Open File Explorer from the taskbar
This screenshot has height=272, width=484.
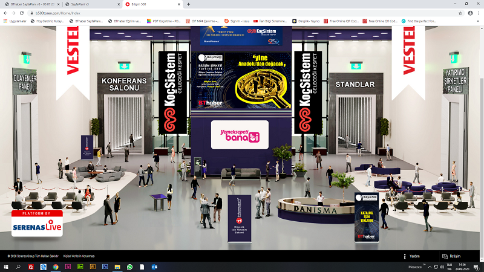[117, 267]
